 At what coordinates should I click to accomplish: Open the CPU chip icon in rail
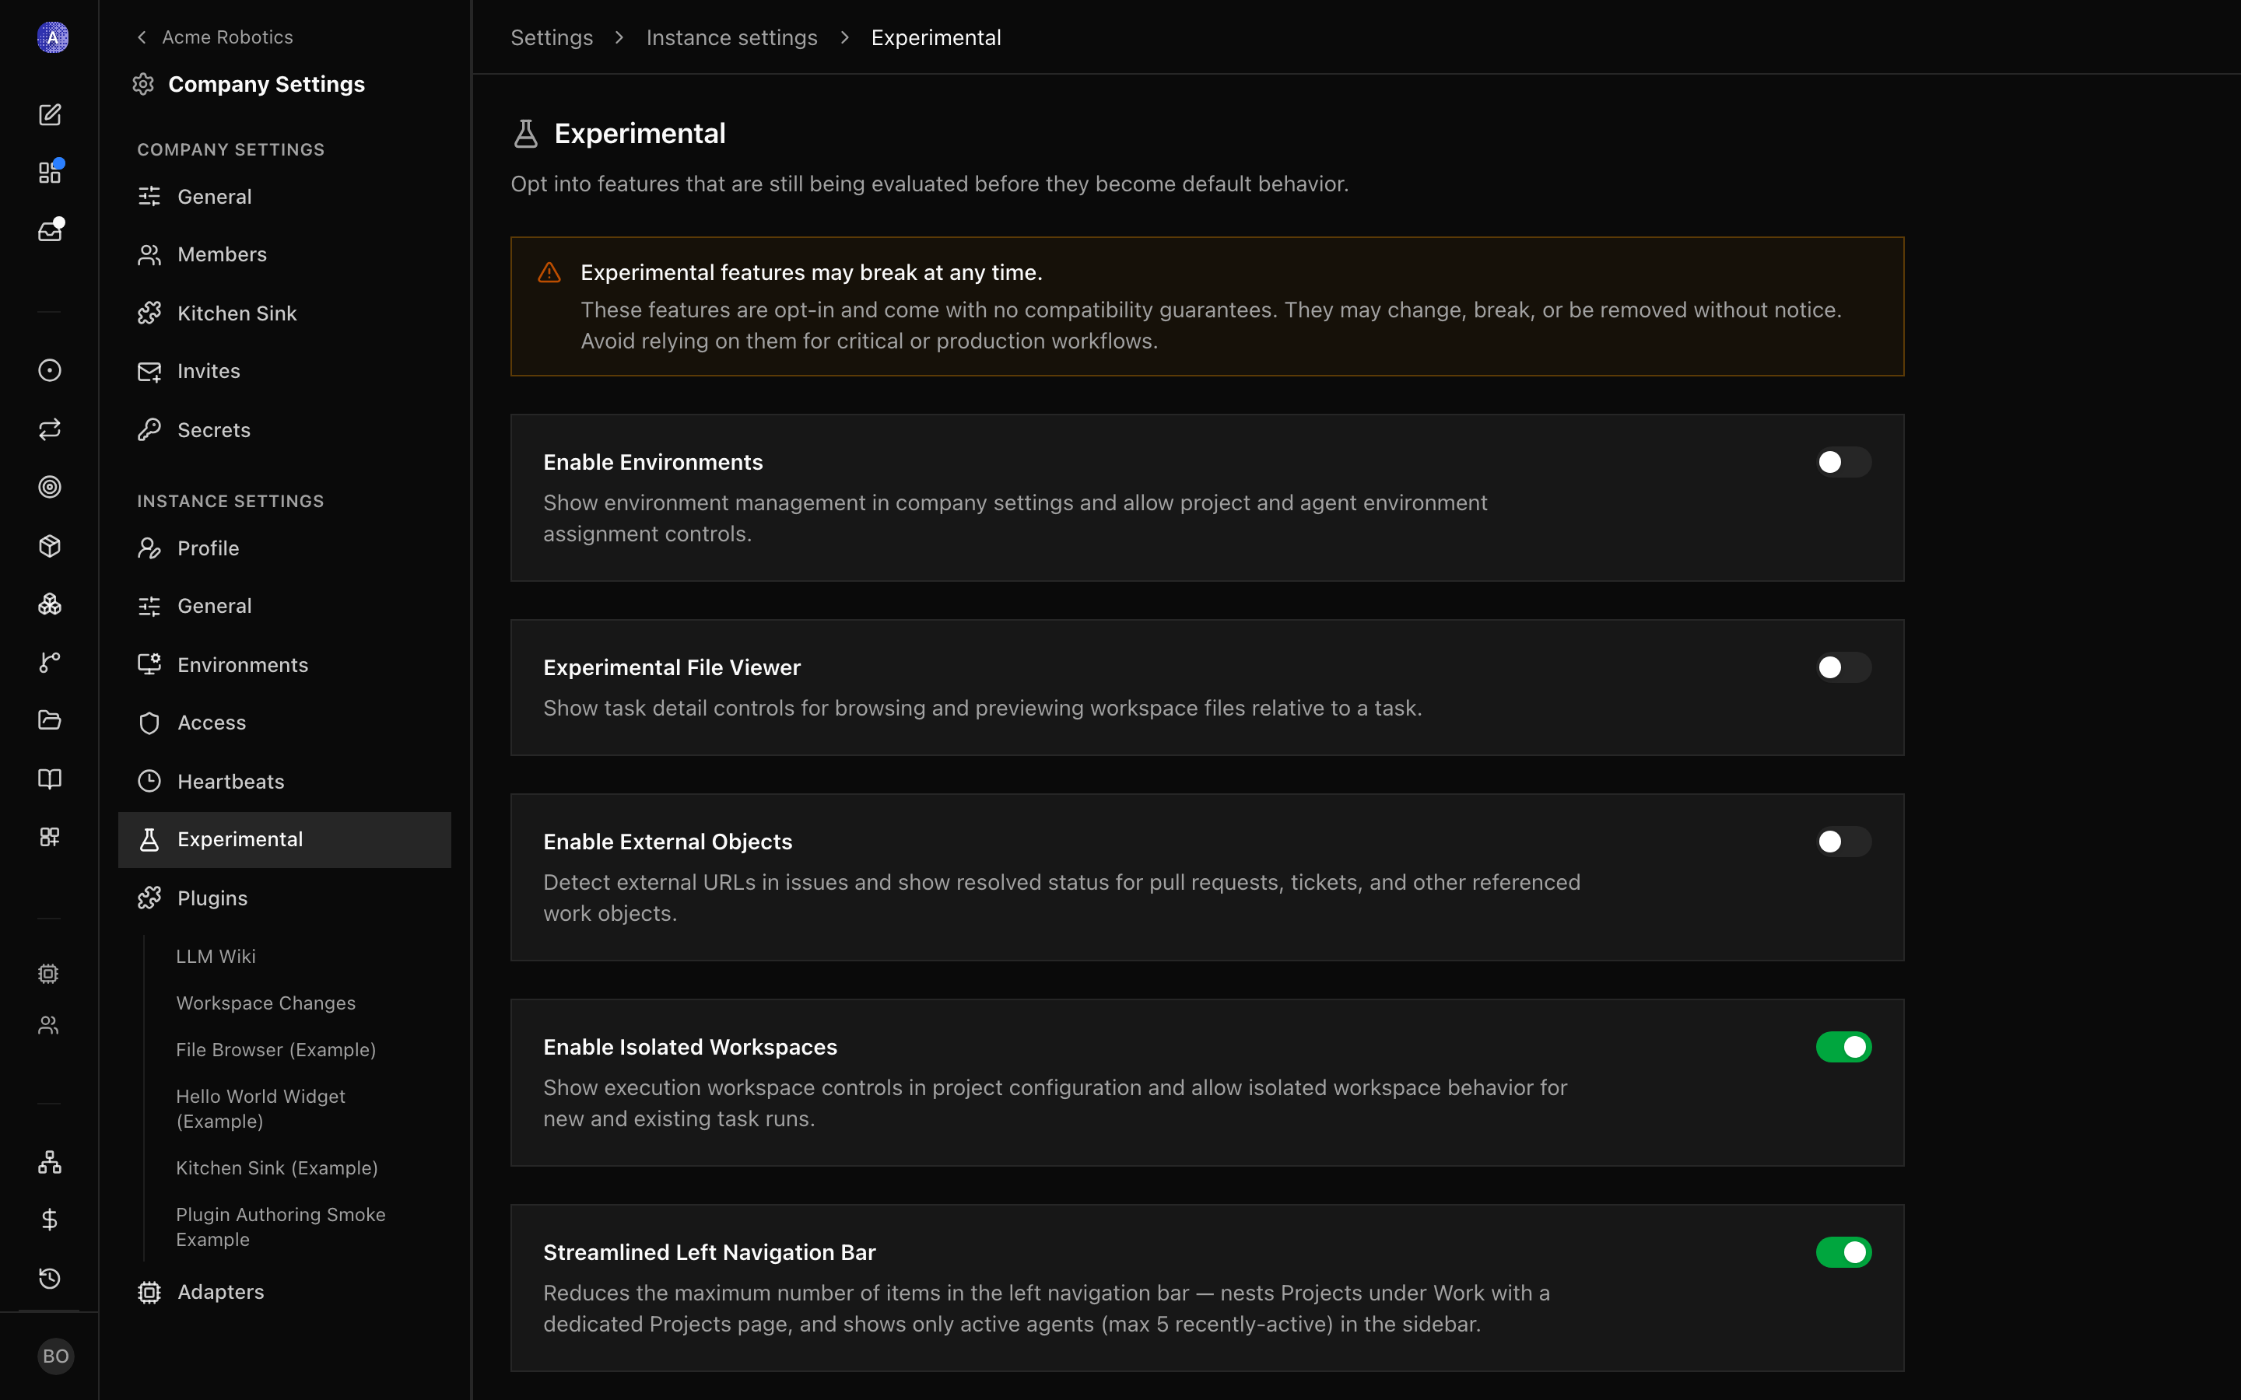click(x=48, y=974)
